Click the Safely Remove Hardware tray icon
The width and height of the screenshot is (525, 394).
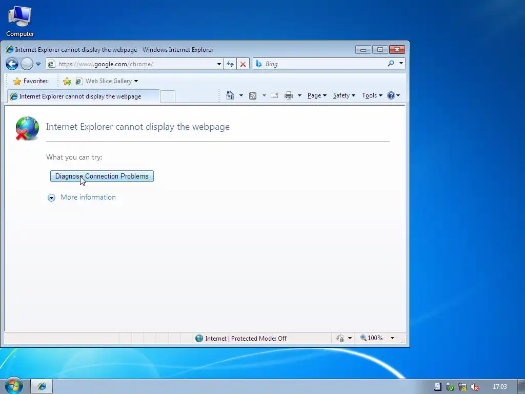450,387
